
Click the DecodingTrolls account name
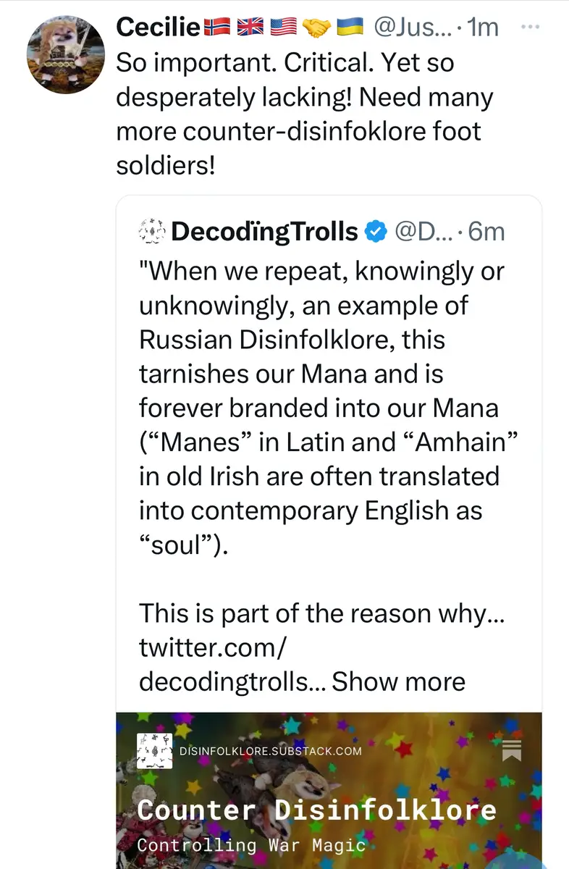pyautogui.click(x=265, y=232)
